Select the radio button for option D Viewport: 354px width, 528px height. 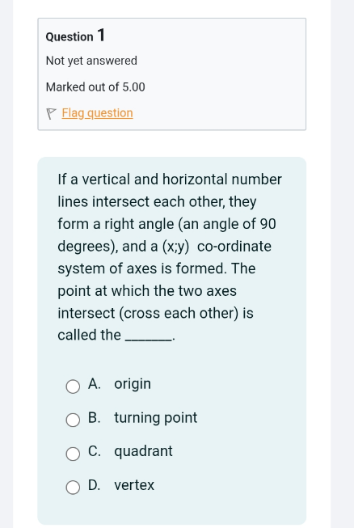click(73, 488)
